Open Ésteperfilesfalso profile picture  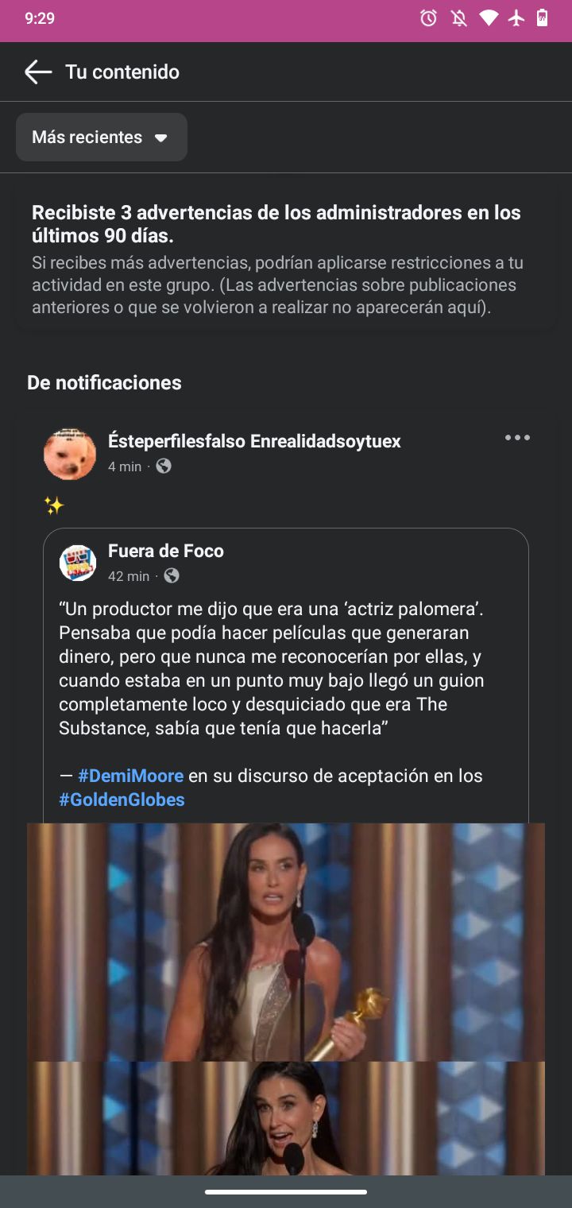70,454
